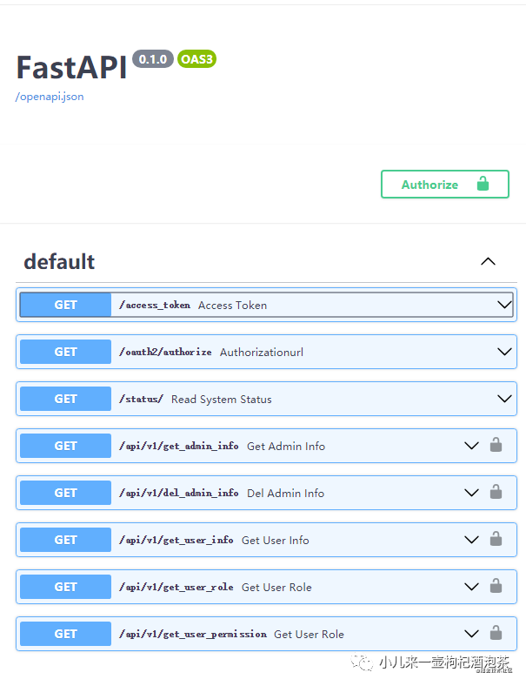Click the Authorize button

pyautogui.click(x=444, y=185)
